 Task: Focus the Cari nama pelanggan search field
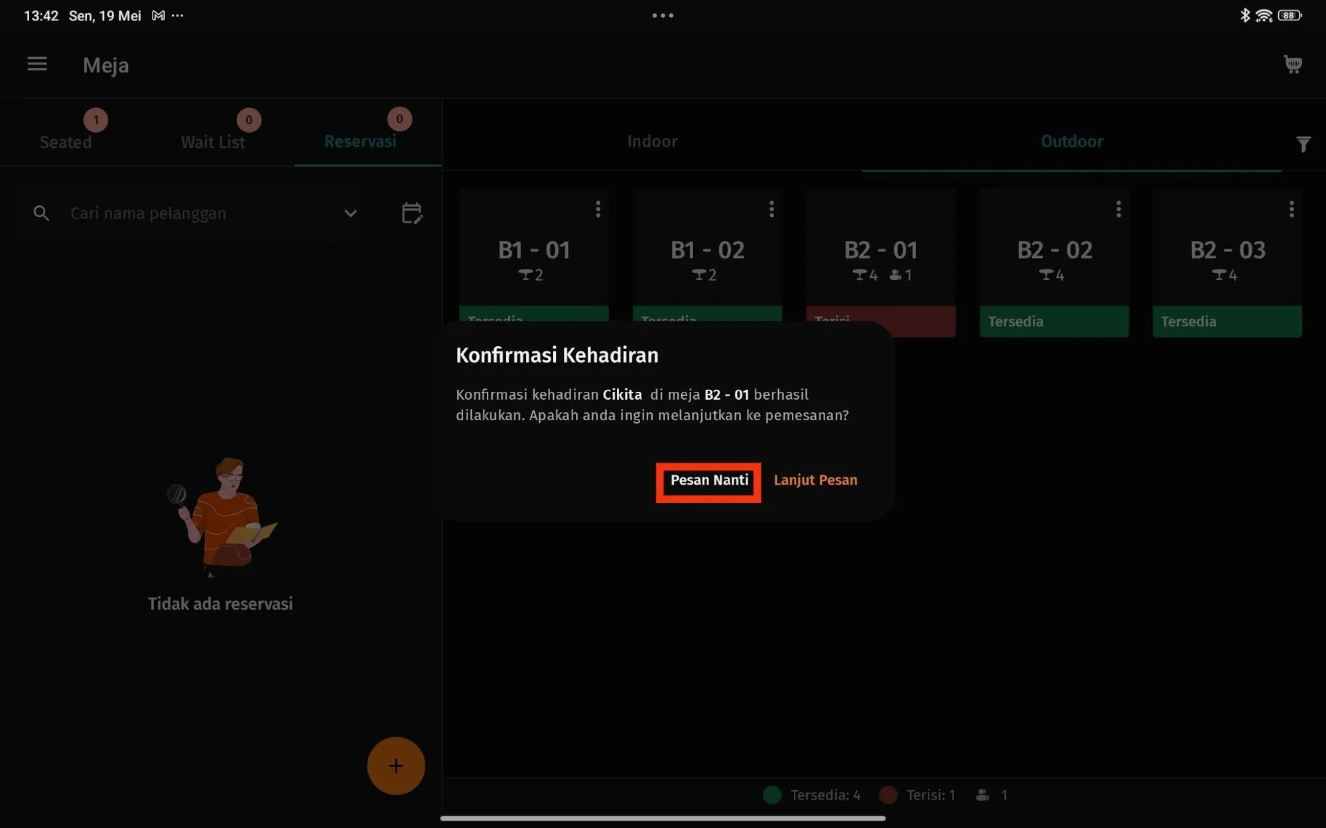(x=176, y=213)
